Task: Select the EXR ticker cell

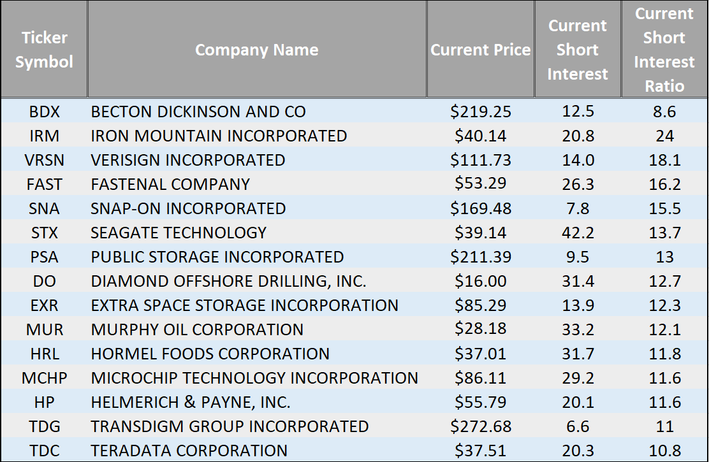Action: click(x=44, y=305)
